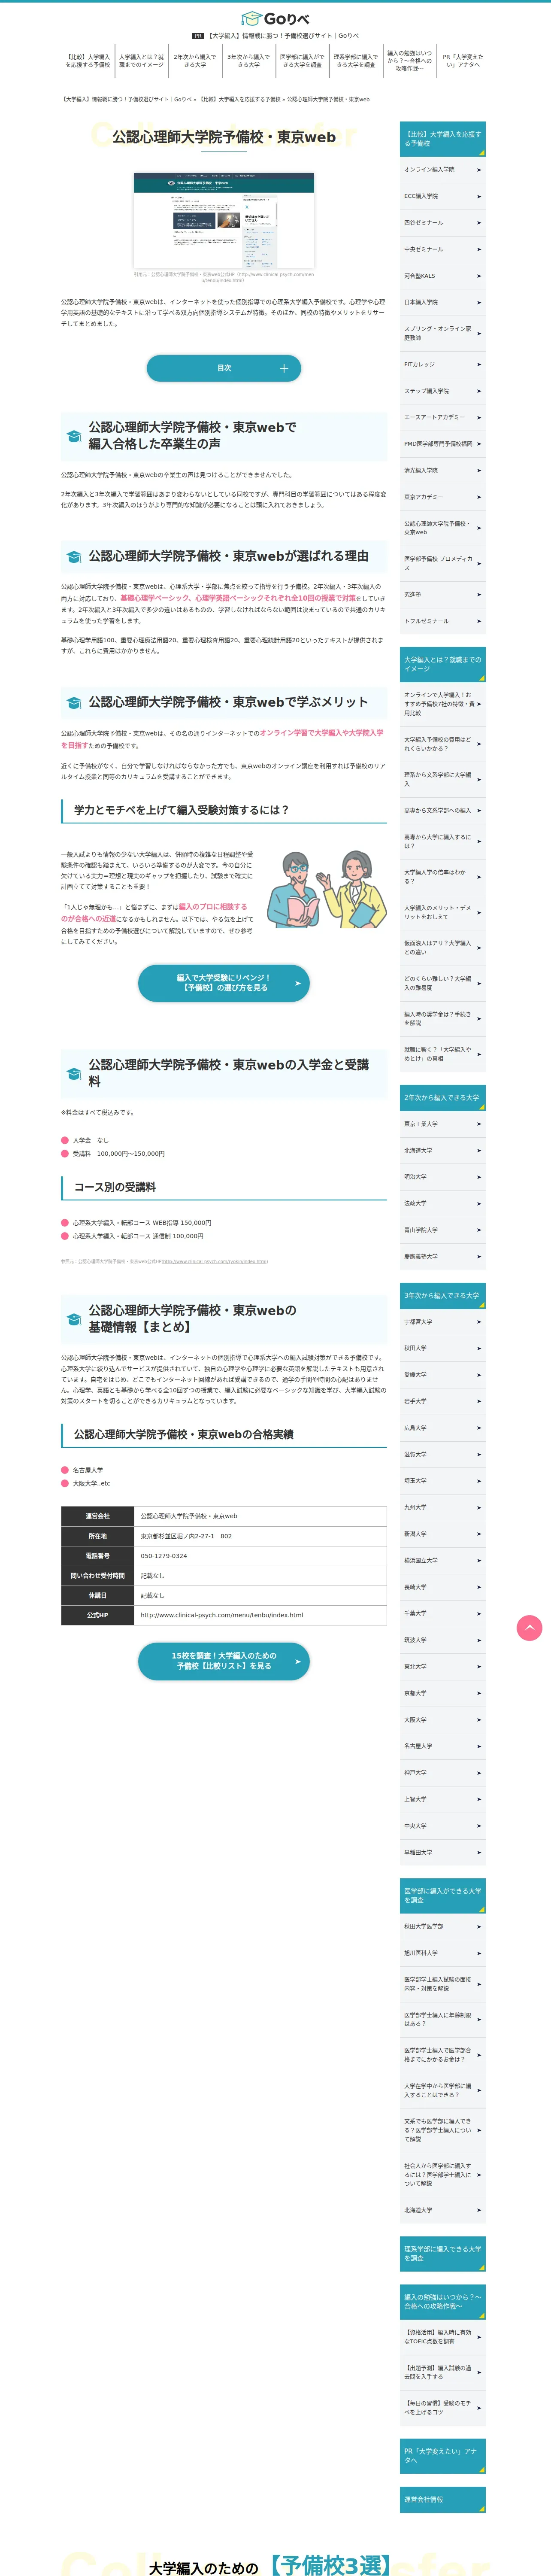Click the arrow beside 東京工業大学
The image size is (551, 2576).
(x=479, y=1124)
